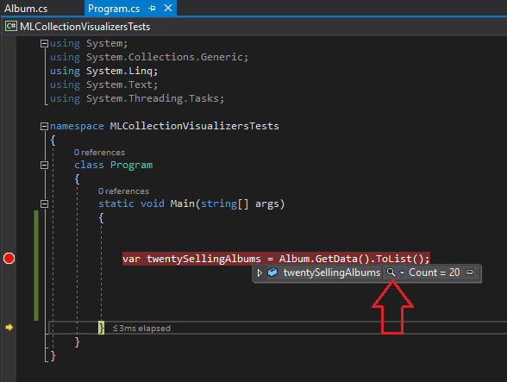Image resolution: width=507 pixels, height=382 pixels.
Task: Click the blue object icon in data tip
Action: (272, 272)
